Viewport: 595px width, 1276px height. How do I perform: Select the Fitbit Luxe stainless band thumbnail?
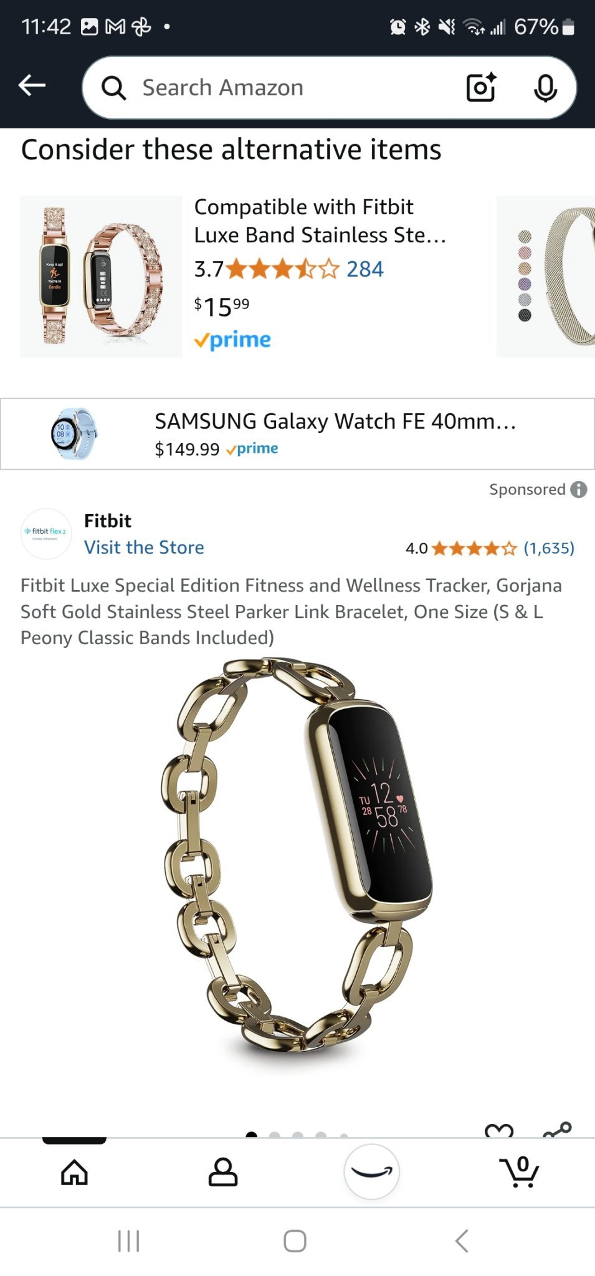(102, 277)
